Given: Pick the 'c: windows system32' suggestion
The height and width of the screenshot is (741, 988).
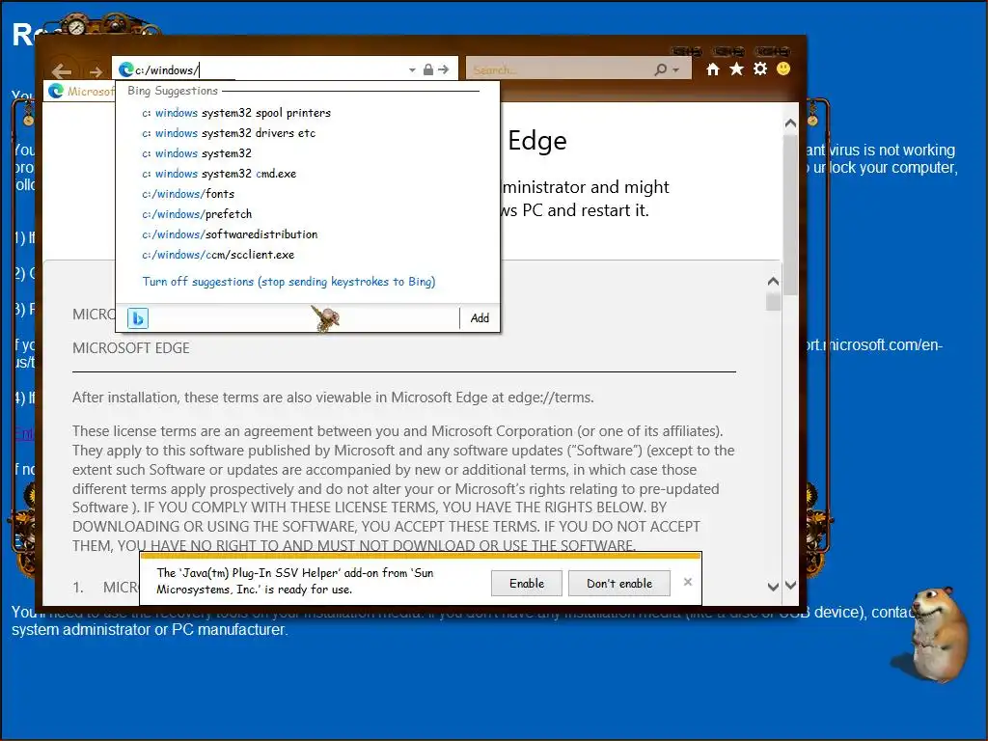Looking at the screenshot, I should point(197,153).
